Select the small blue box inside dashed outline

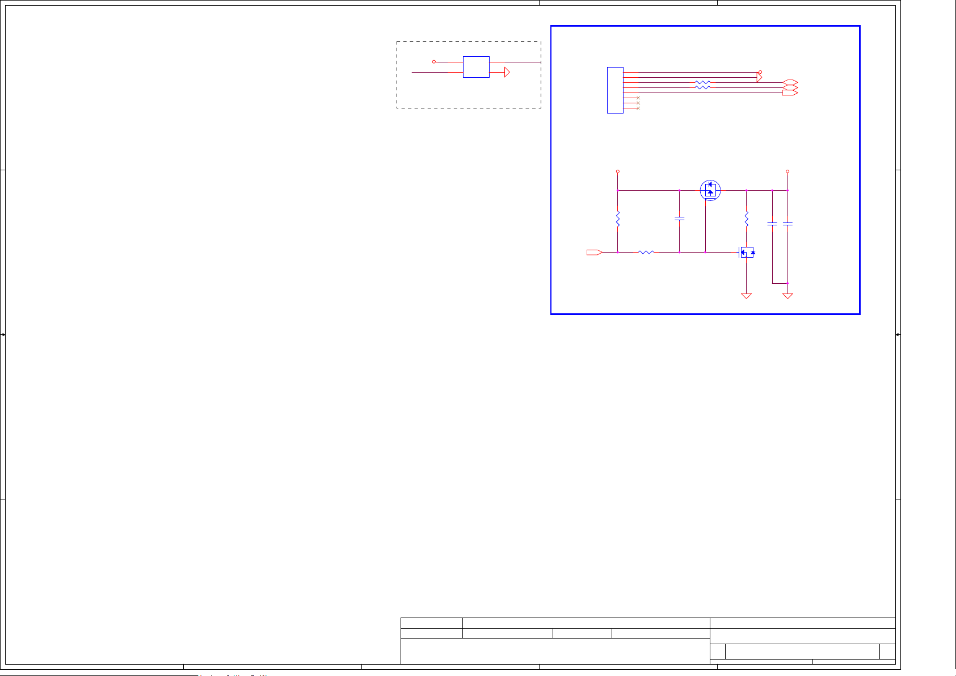click(476, 67)
